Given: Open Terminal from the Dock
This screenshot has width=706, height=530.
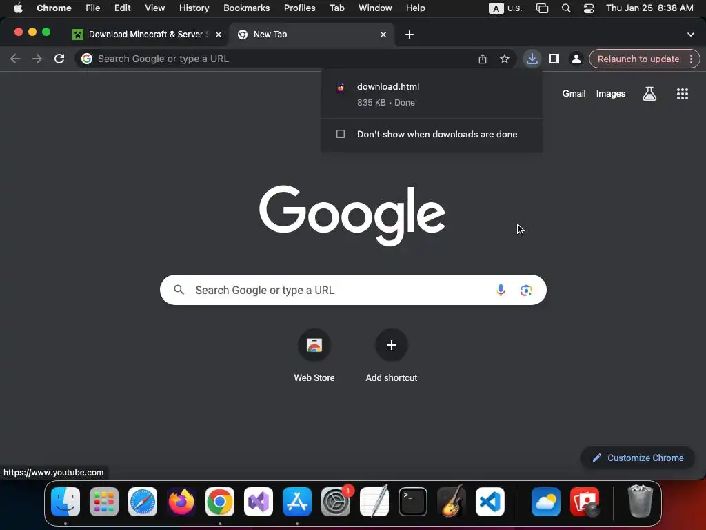Looking at the screenshot, I should pos(413,502).
